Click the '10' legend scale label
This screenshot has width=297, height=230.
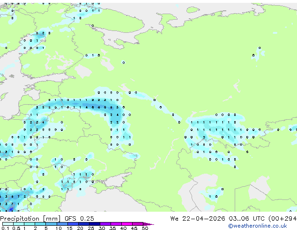[59, 228]
